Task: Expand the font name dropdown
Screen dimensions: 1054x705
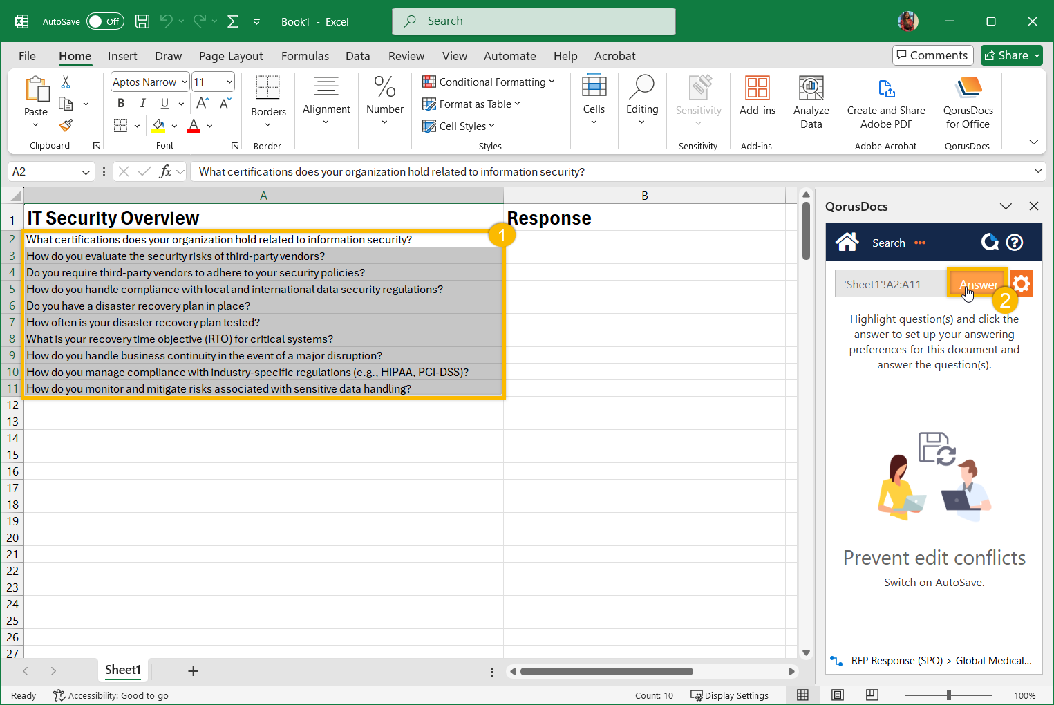Action: [x=185, y=82]
